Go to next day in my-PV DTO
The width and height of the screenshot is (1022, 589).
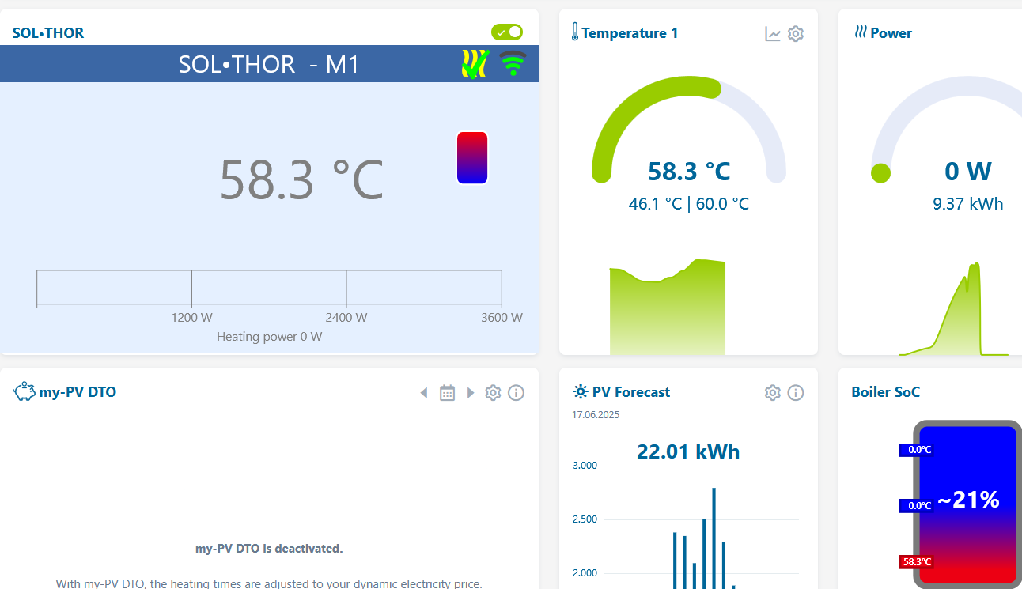(x=471, y=393)
